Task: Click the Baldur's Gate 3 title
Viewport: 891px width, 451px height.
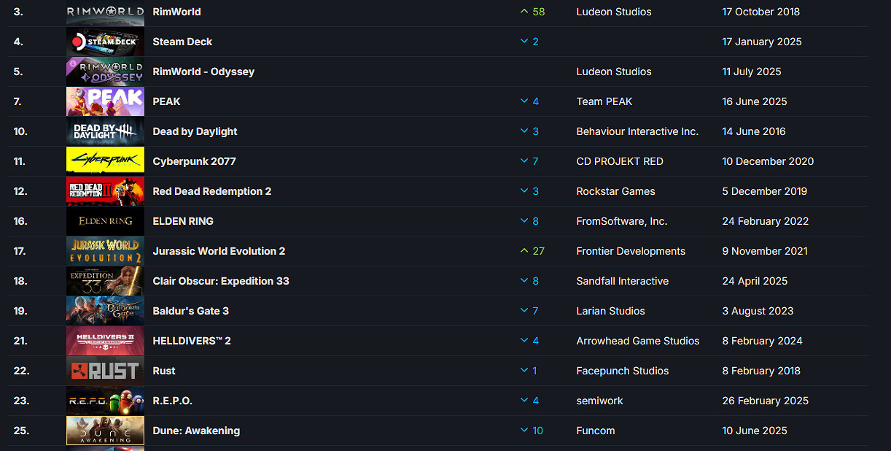Action: (190, 311)
